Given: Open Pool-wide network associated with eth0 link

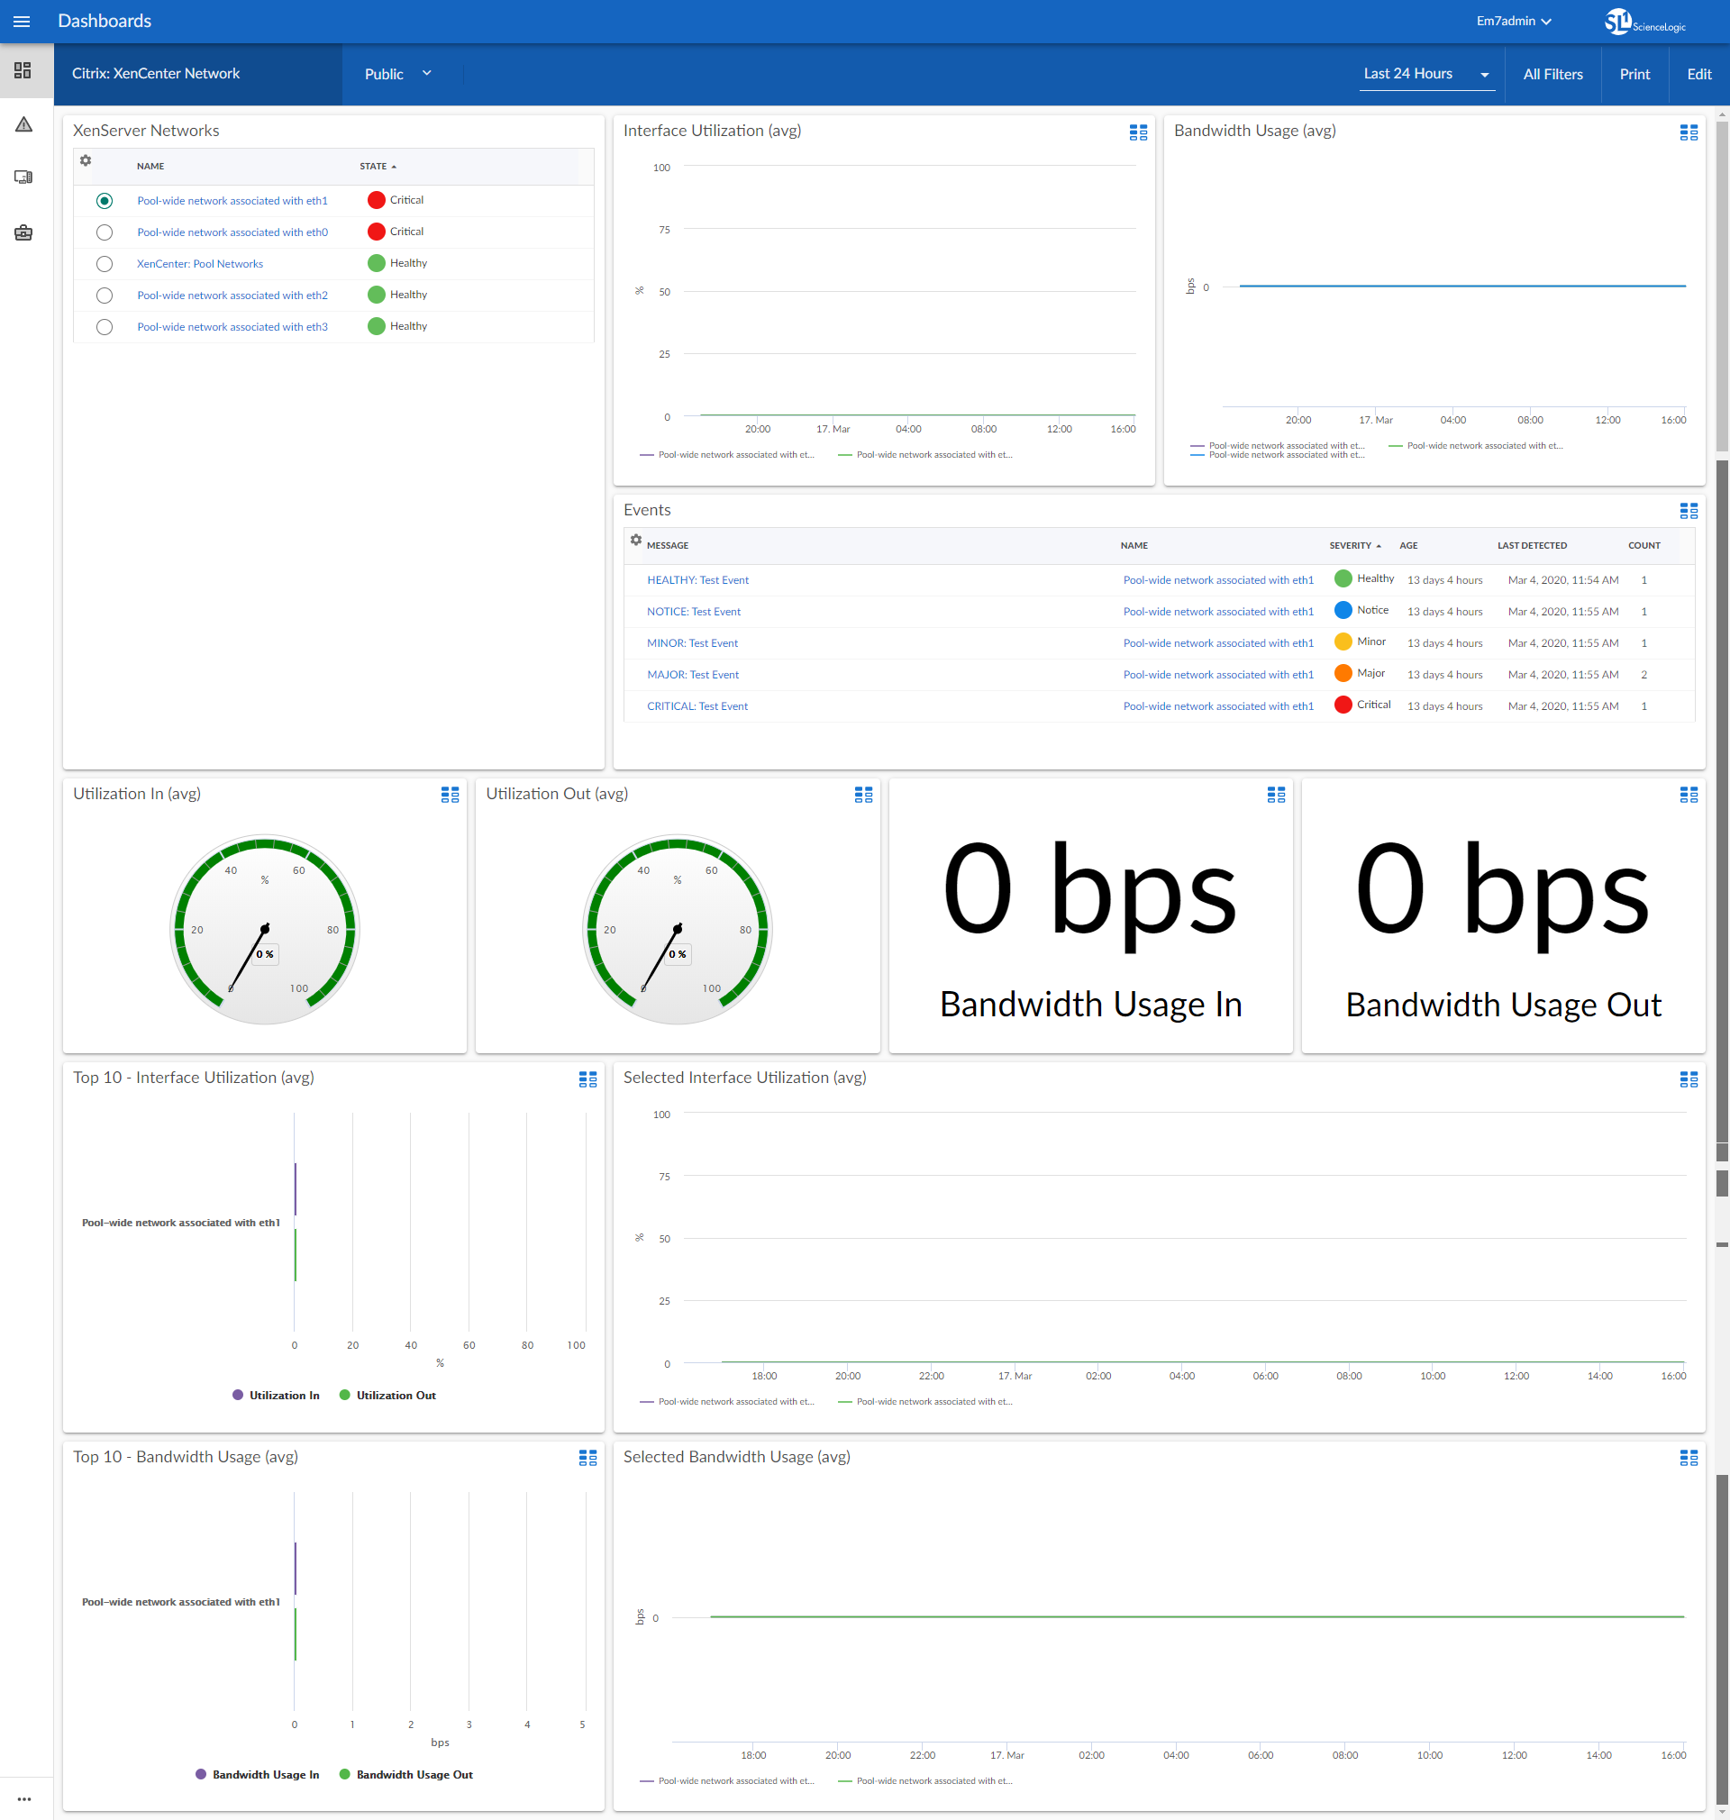Looking at the screenshot, I should click(232, 232).
